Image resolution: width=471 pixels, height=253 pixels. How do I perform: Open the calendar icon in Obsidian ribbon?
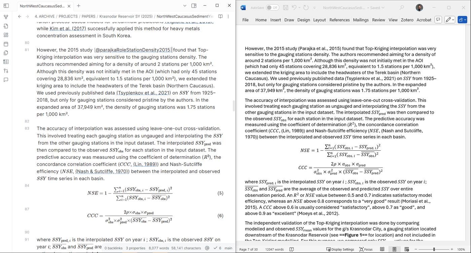point(6,44)
